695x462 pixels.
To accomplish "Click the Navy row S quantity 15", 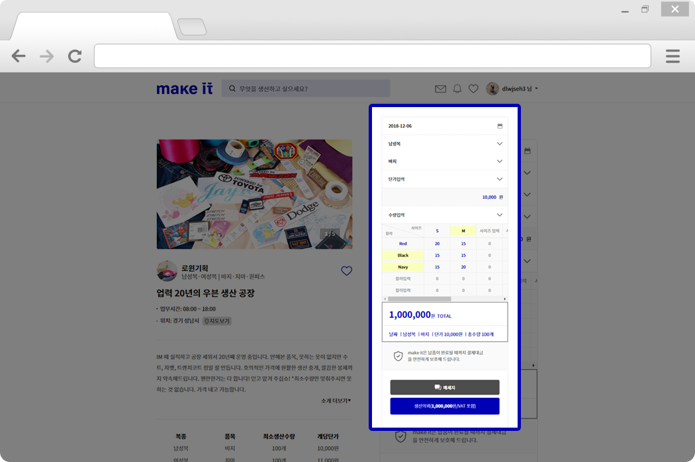I will click(437, 267).
